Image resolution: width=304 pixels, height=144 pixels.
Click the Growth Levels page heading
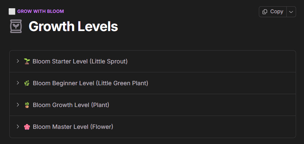(73, 26)
